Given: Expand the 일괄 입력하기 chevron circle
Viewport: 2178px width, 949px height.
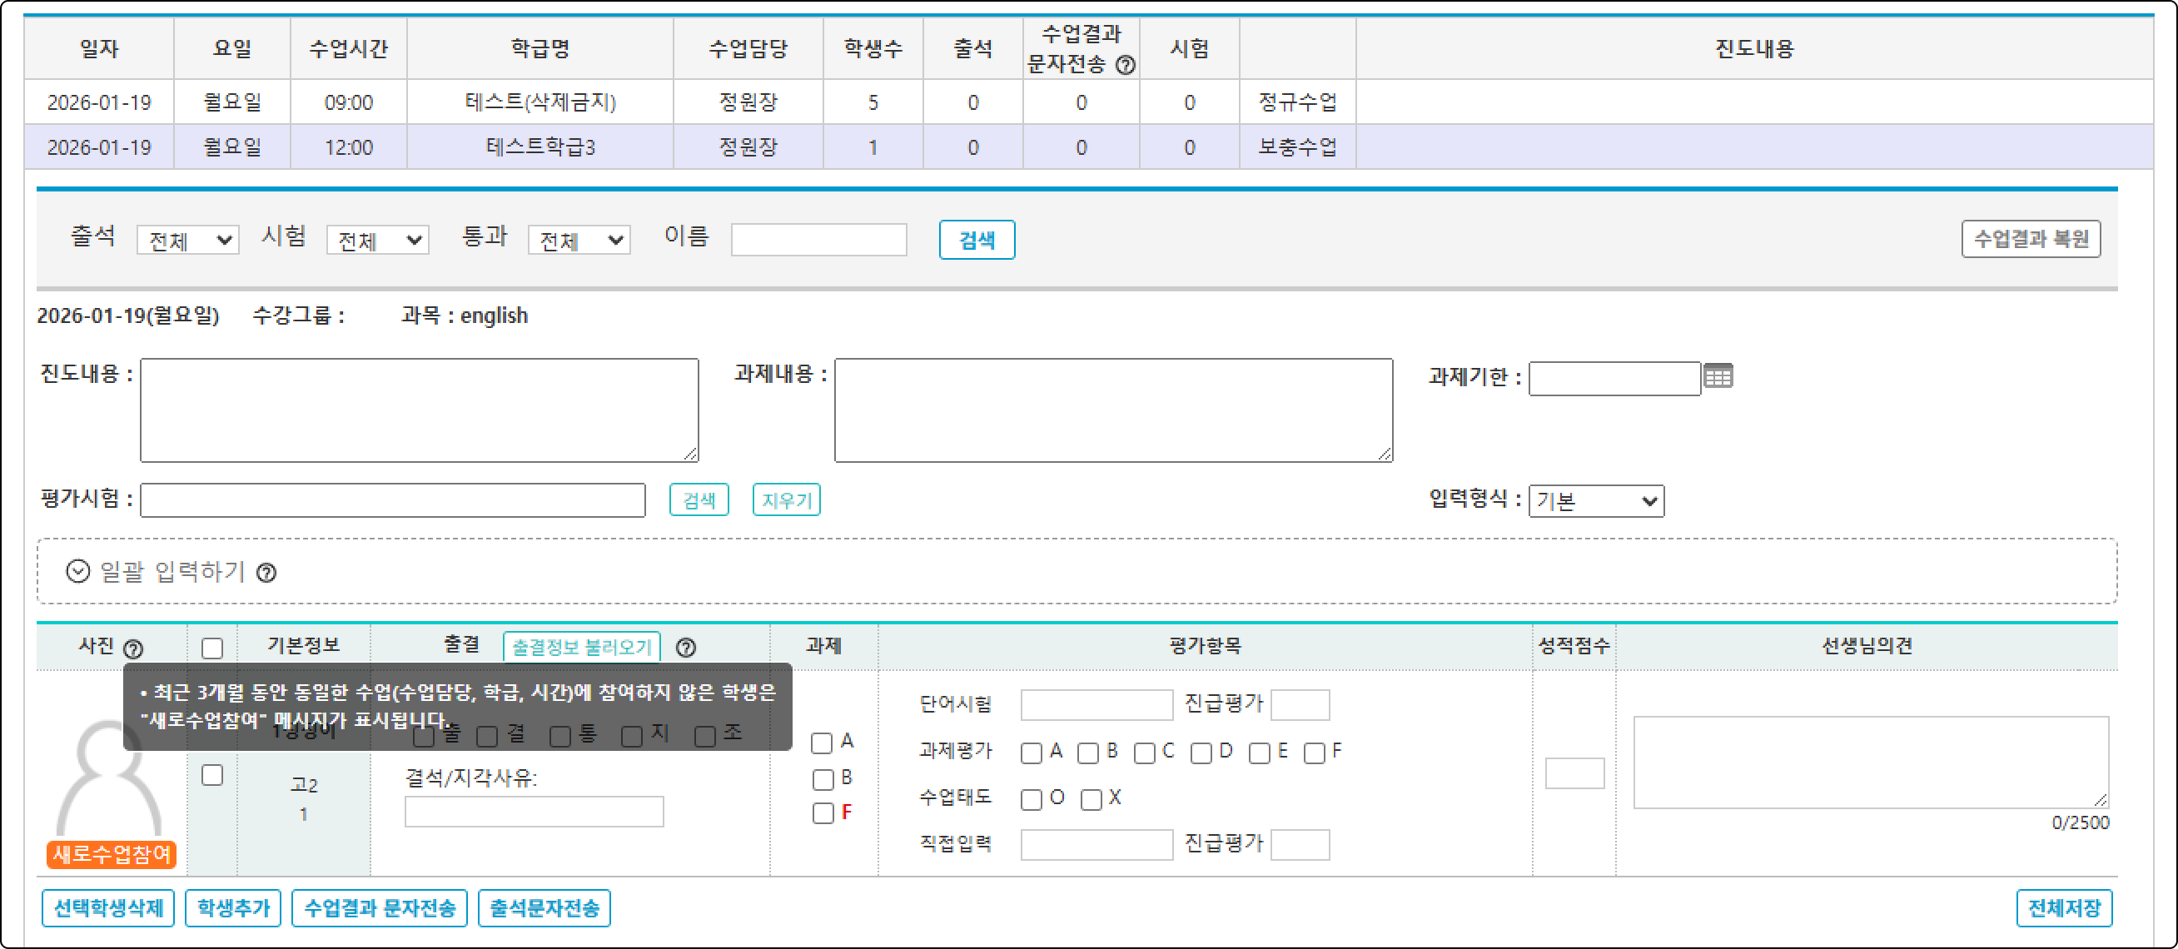Looking at the screenshot, I should click(77, 571).
